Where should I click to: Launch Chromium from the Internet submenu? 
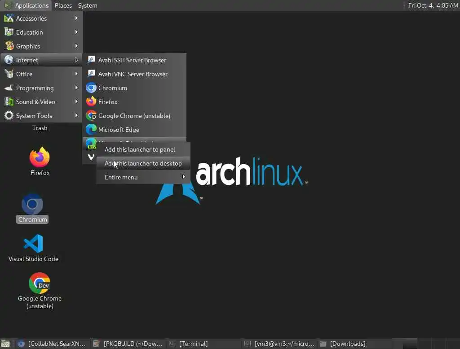[x=134, y=88]
